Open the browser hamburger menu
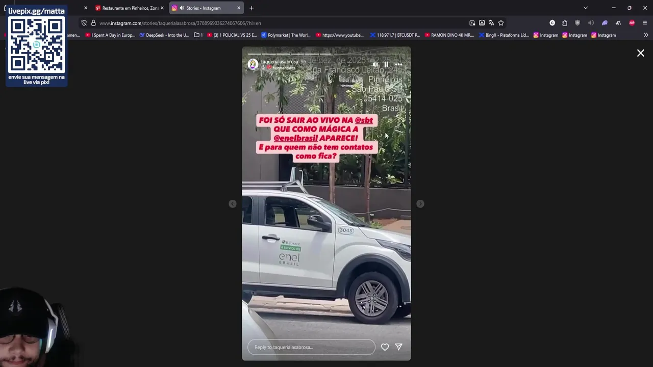653x367 pixels. coord(645,23)
